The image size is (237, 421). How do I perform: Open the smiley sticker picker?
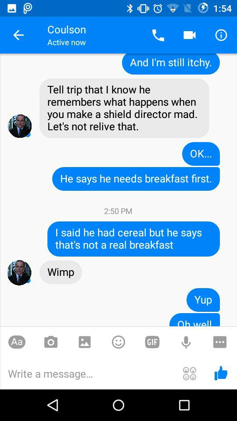[x=118, y=342]
